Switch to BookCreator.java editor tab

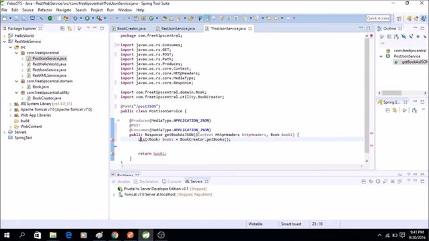click(x=129, y=28)
